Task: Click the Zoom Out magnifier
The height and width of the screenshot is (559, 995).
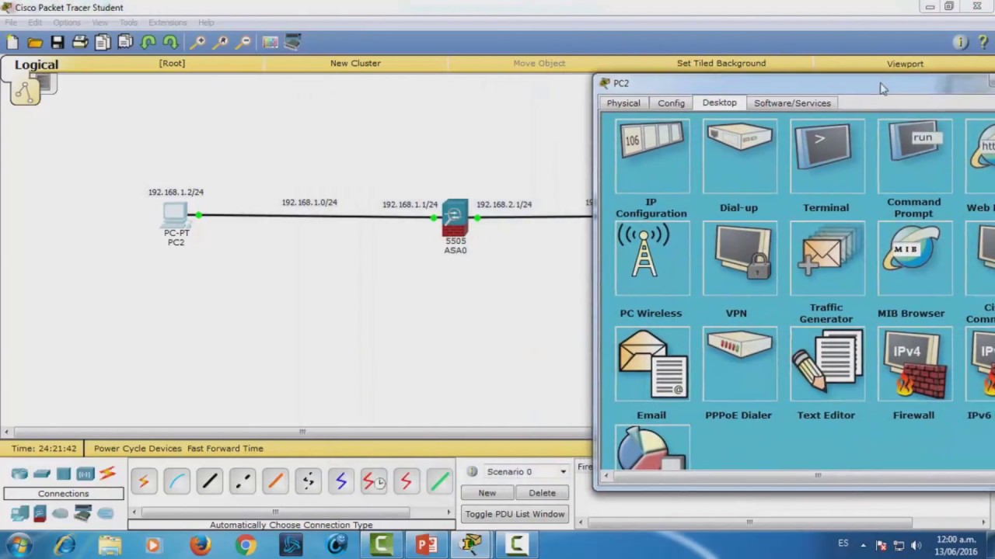Action: tap(243, 43)
